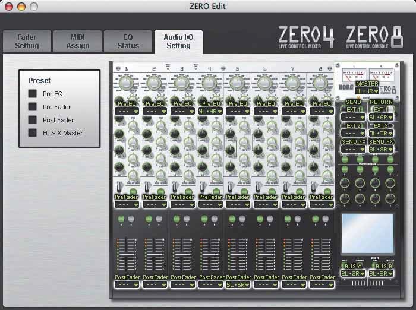Open channel 1 PostFader output dropdown
This screenshot has width=416, height=310.
[127, 285]
